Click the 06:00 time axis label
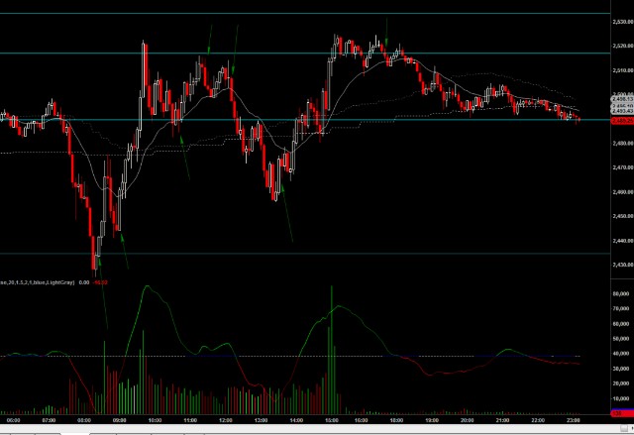 (12, 420)
